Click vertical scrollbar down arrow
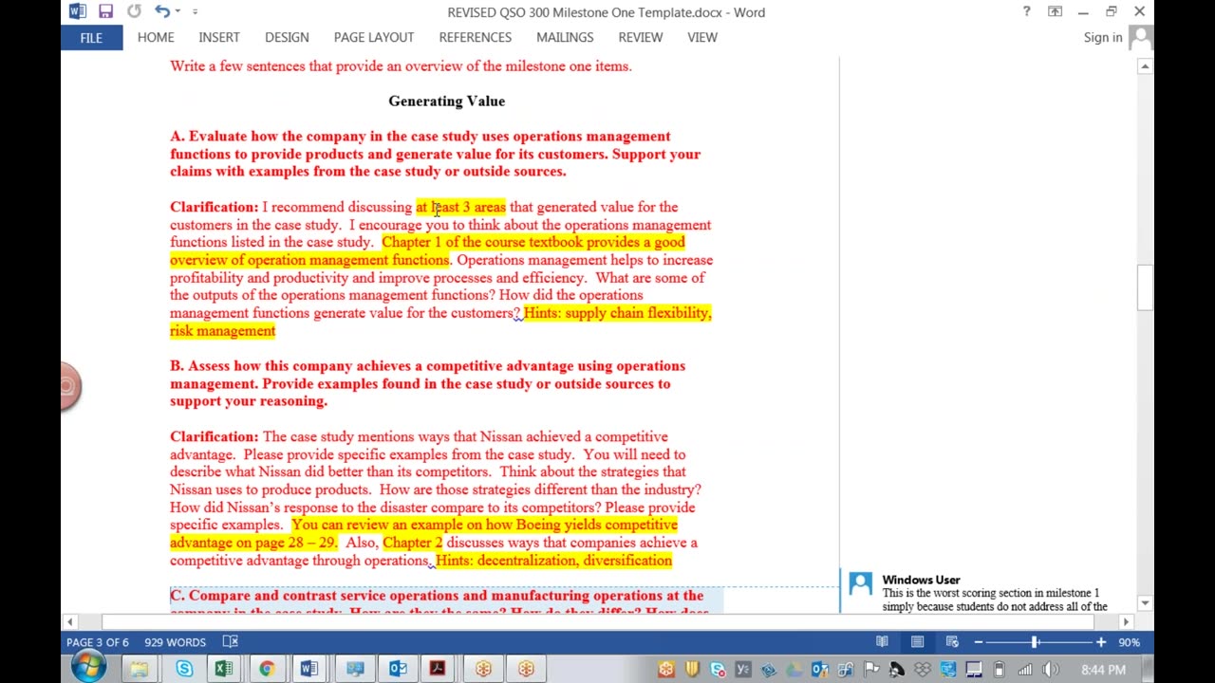Viewport: 1215px width, 683px height. [1146, 603]
